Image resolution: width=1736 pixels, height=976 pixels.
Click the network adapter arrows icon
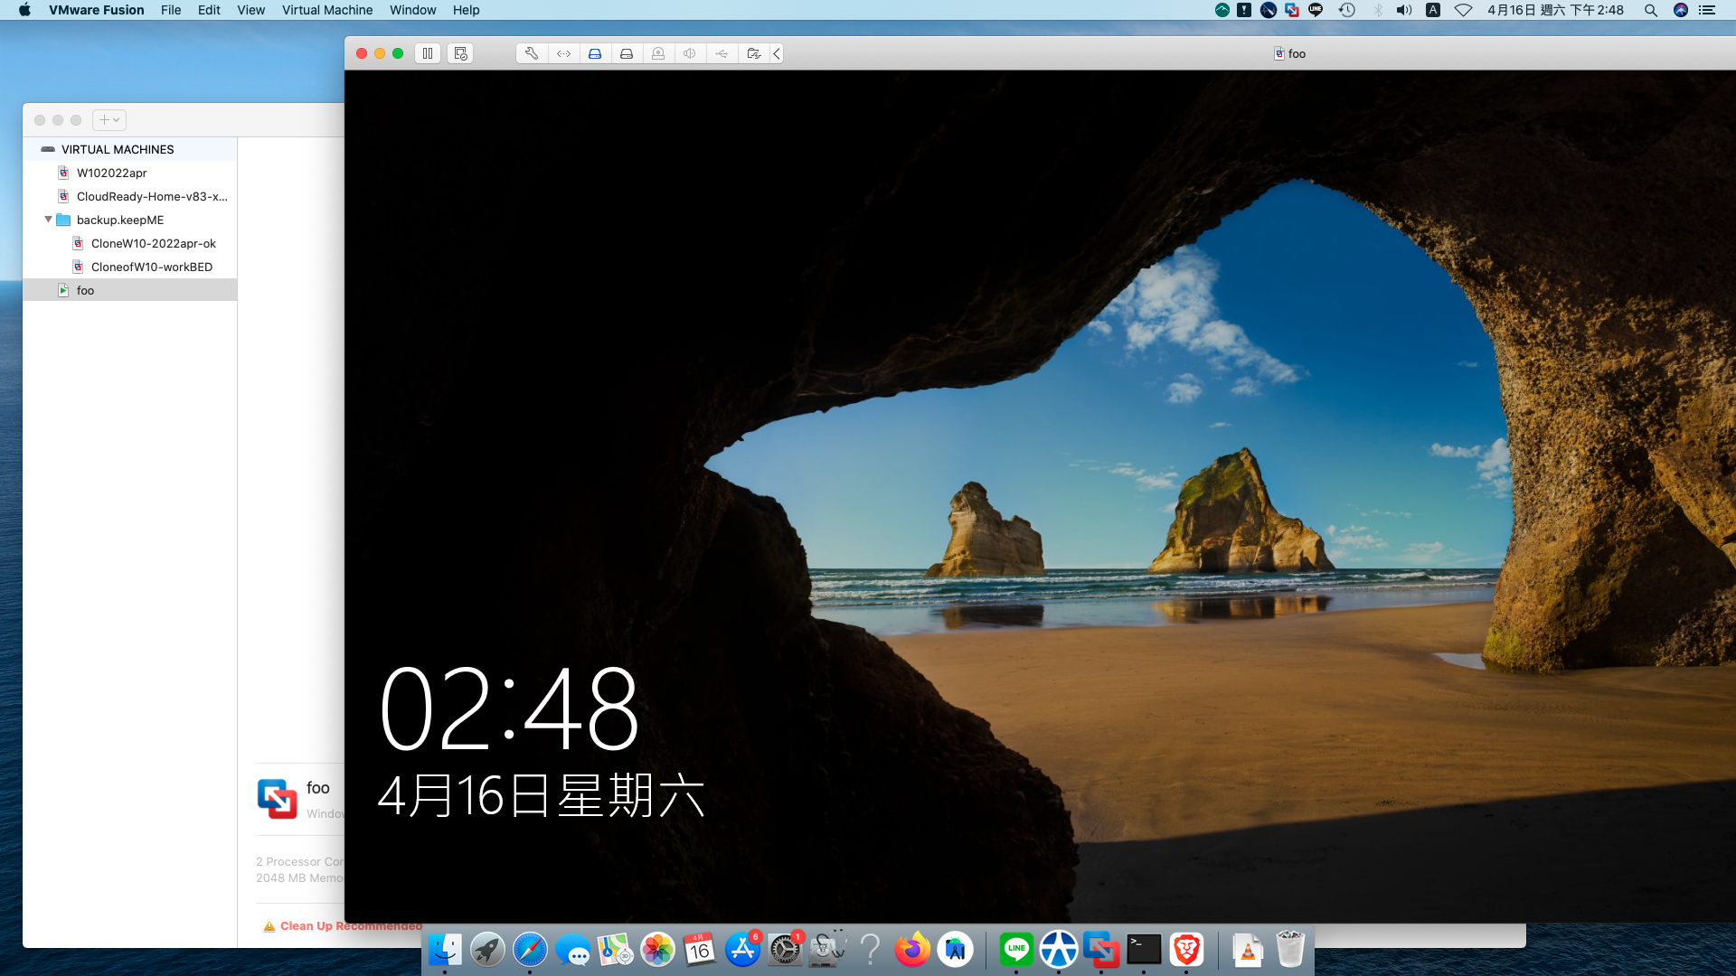click(563, 53)
